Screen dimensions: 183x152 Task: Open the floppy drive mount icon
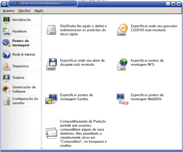pyautogui.click(x=51, y=64)
